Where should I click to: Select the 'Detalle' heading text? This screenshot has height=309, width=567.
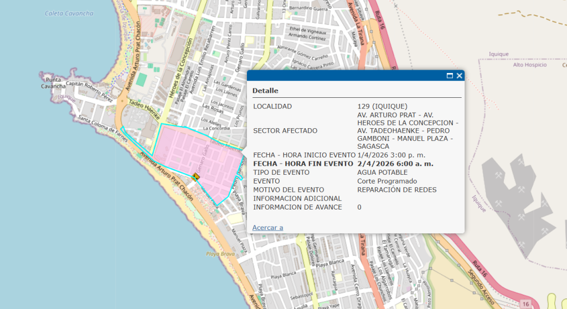[x=265, y=90]
